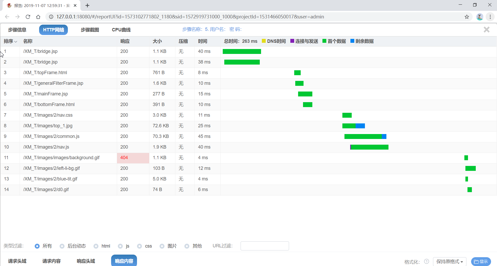Open the user profile avatar
The image size is (497, 266).
tap(480, 17)
